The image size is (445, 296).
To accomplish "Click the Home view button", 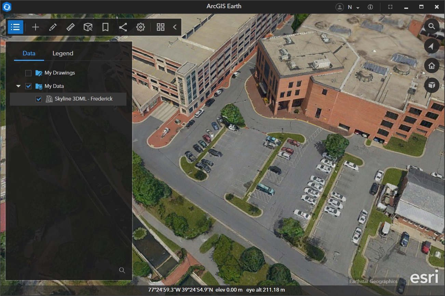I will 432,66.
